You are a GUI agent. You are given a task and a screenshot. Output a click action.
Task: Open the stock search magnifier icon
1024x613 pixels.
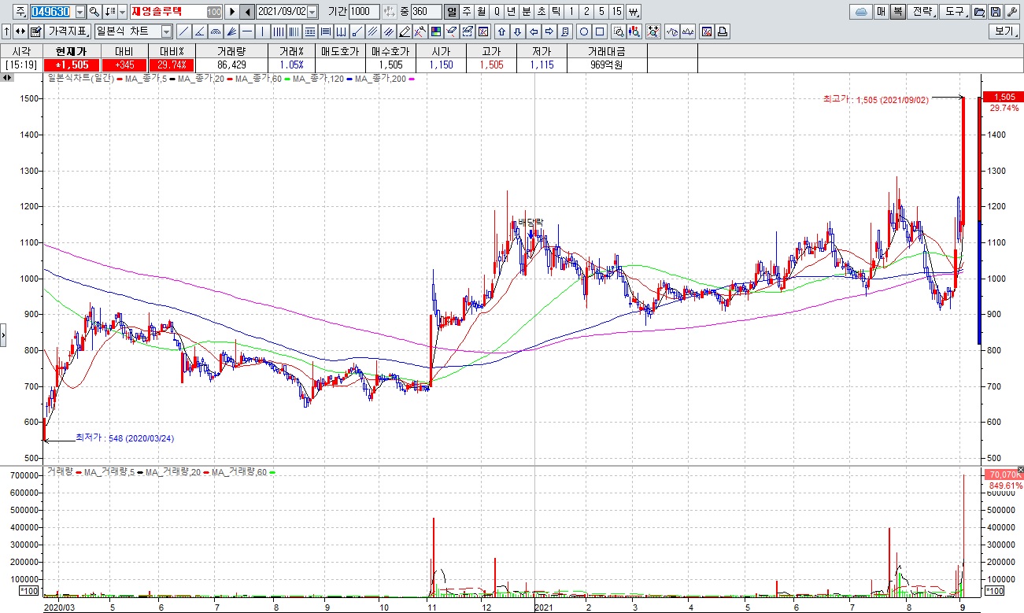[94, 12]
